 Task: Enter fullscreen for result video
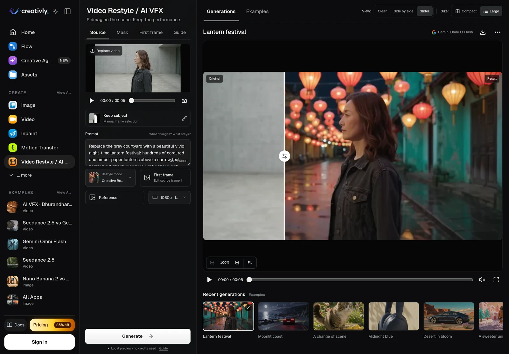pyautogui.click(x=496, y=280)
